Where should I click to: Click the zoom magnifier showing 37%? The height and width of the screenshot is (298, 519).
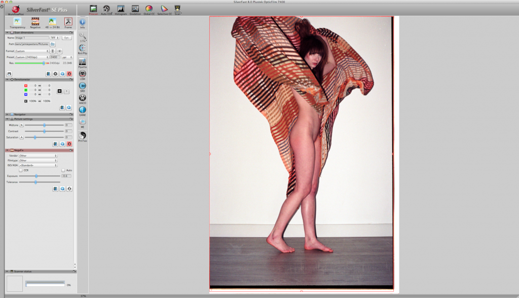pyautogui.click(x=83, y=37)
